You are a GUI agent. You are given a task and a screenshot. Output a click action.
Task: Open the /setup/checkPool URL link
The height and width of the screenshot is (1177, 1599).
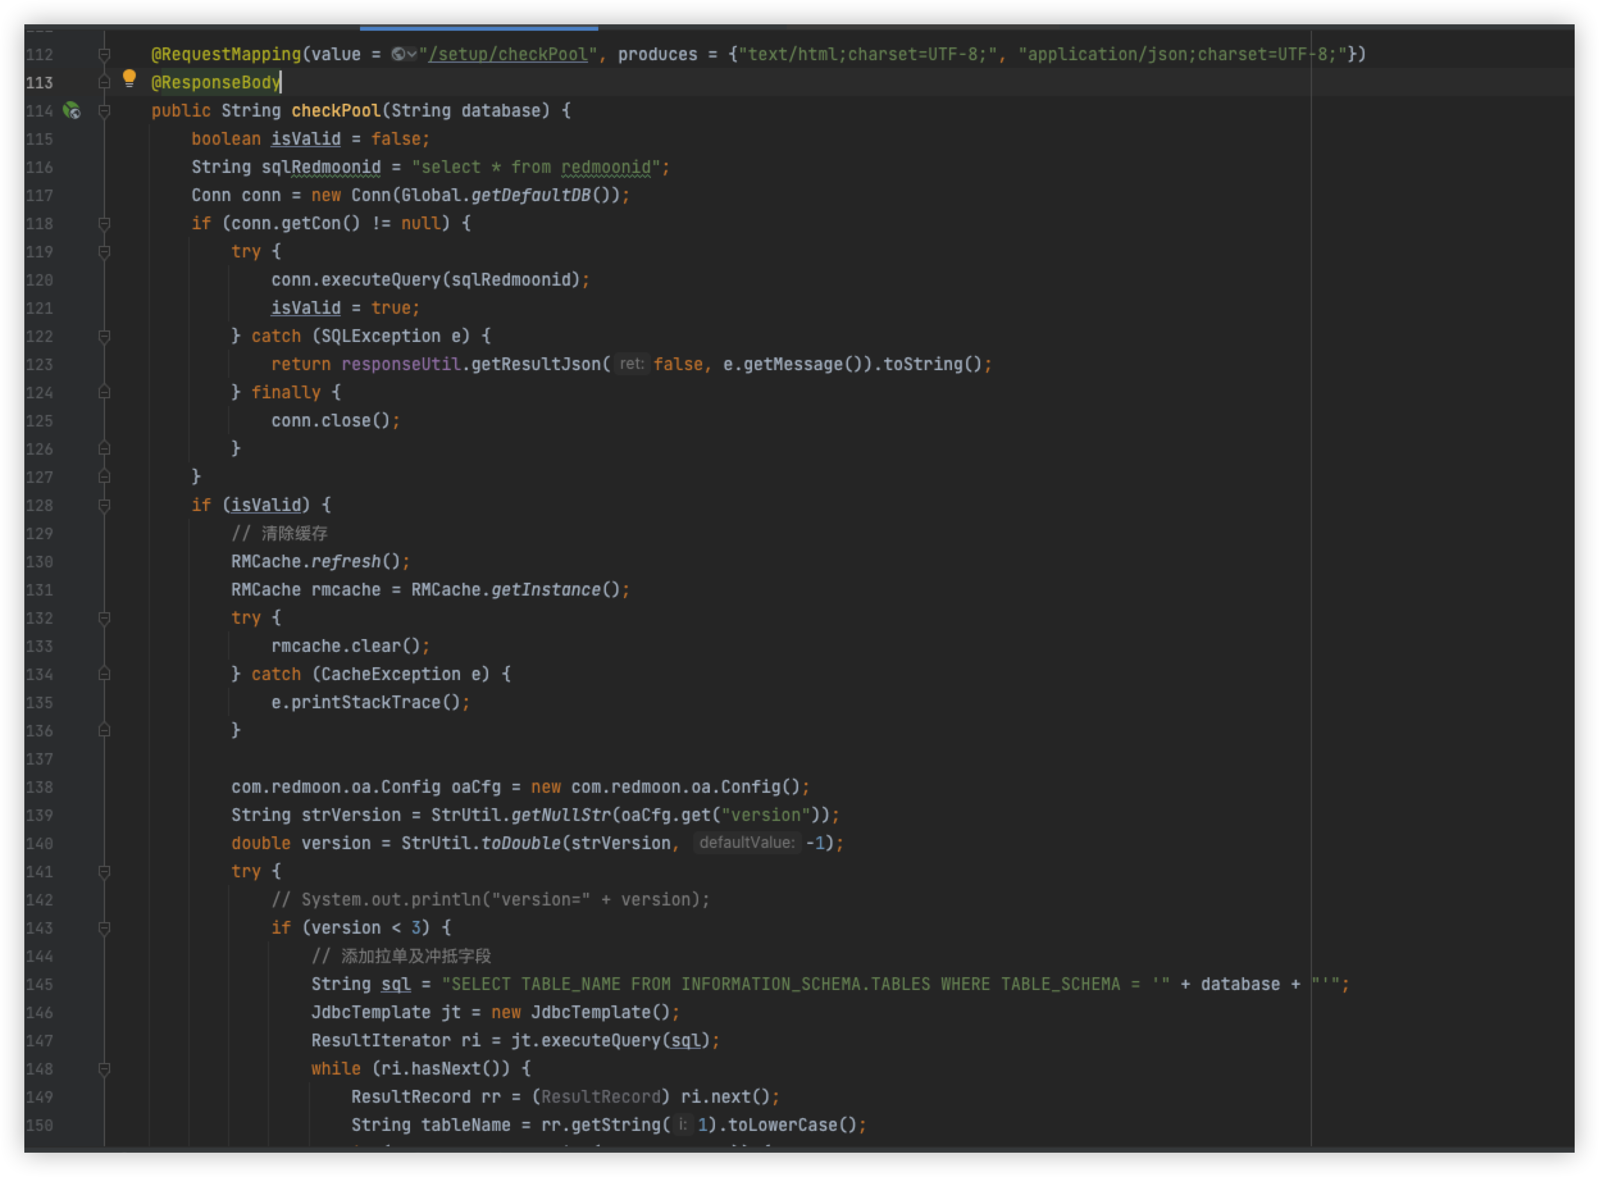[507, 54]
